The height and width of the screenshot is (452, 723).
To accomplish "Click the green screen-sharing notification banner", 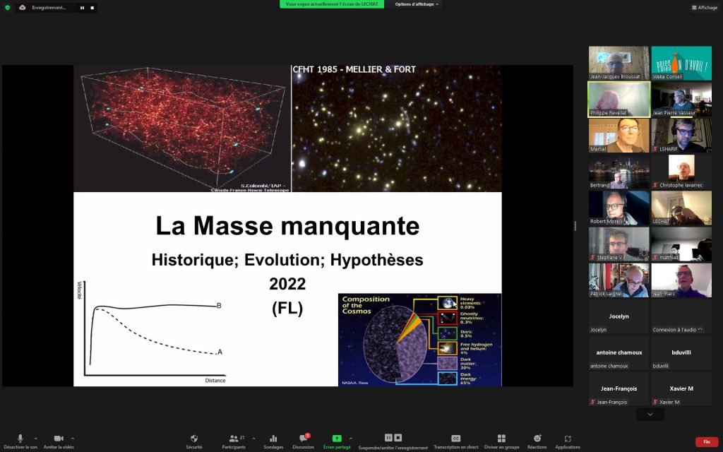I will [332, 4].
